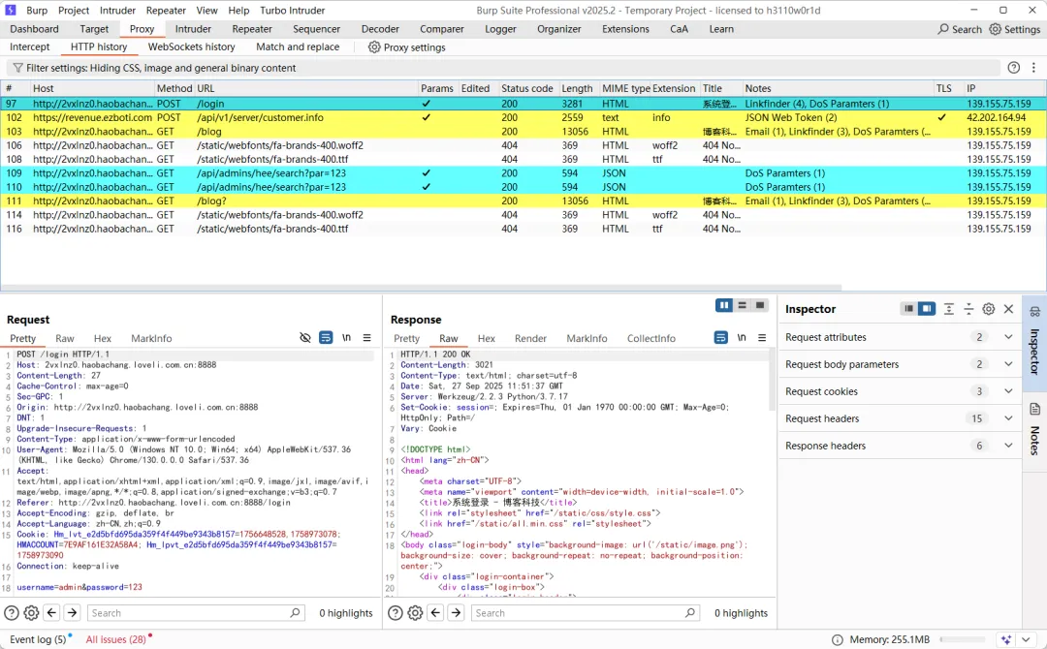Go to previous Response search match
This screenshot has height=649, width=1047.
pyautogui.click(x=436, y=612)
